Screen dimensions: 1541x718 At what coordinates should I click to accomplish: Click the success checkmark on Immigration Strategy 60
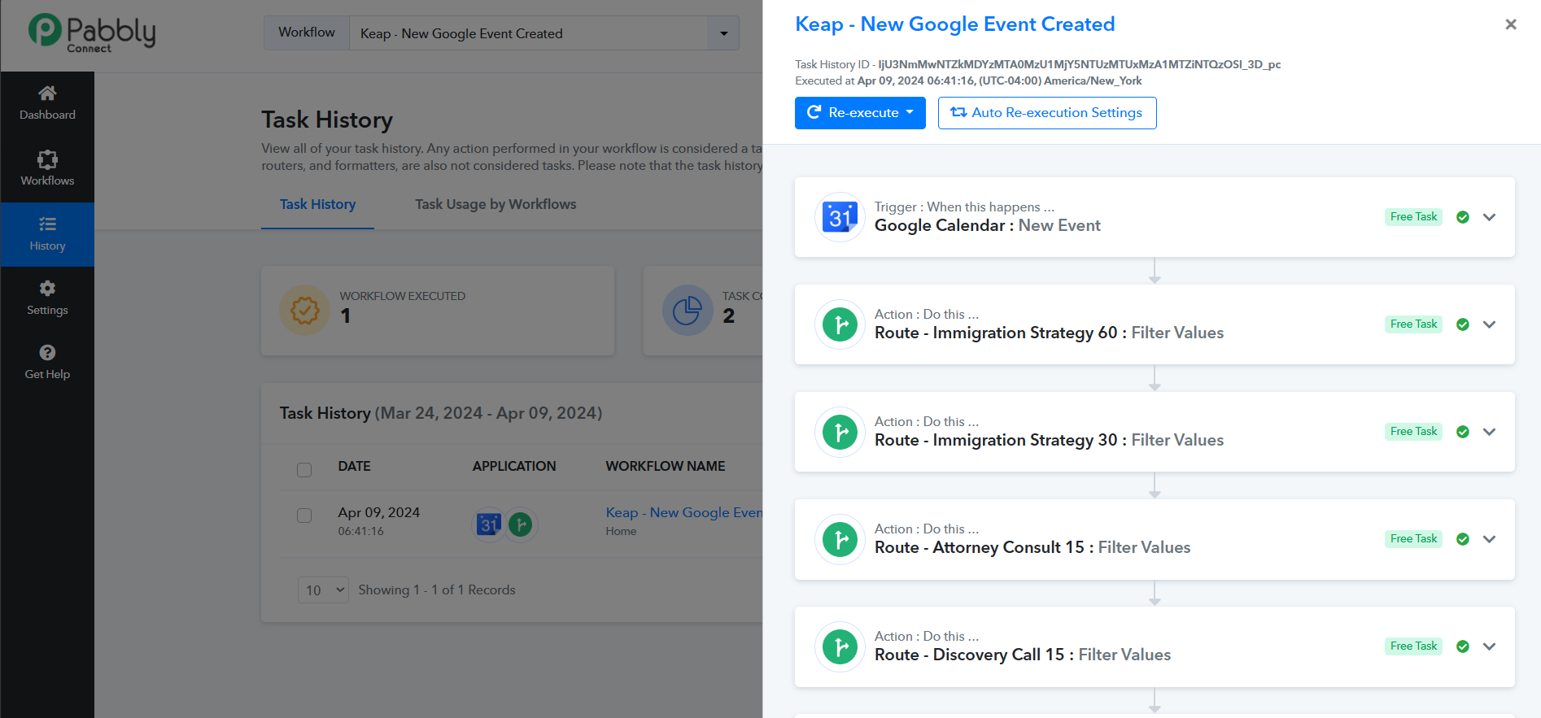1463,324
